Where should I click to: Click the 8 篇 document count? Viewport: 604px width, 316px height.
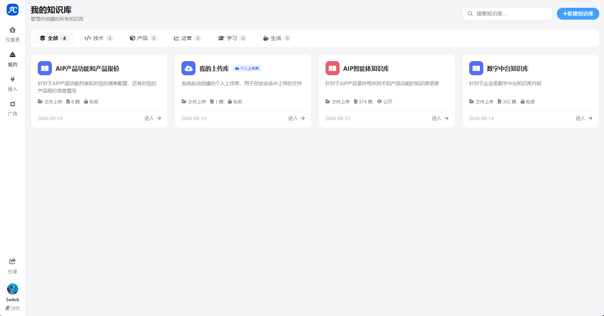click(73, 102)
